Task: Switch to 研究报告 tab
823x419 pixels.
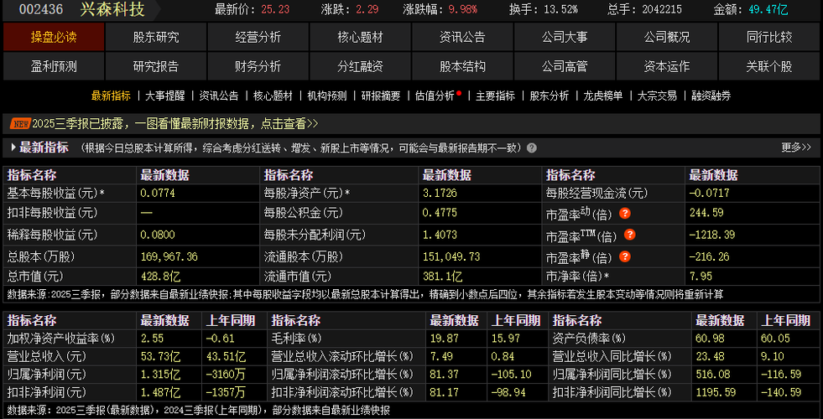Action: pos(156,66)
